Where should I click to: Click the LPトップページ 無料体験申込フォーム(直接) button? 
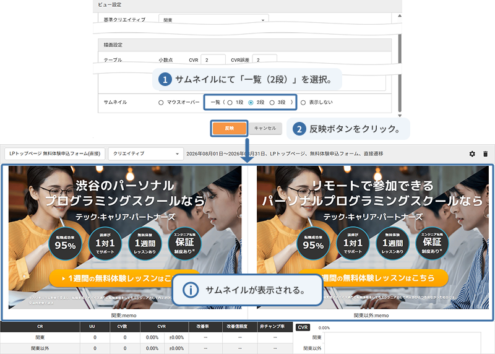(54, 153)
